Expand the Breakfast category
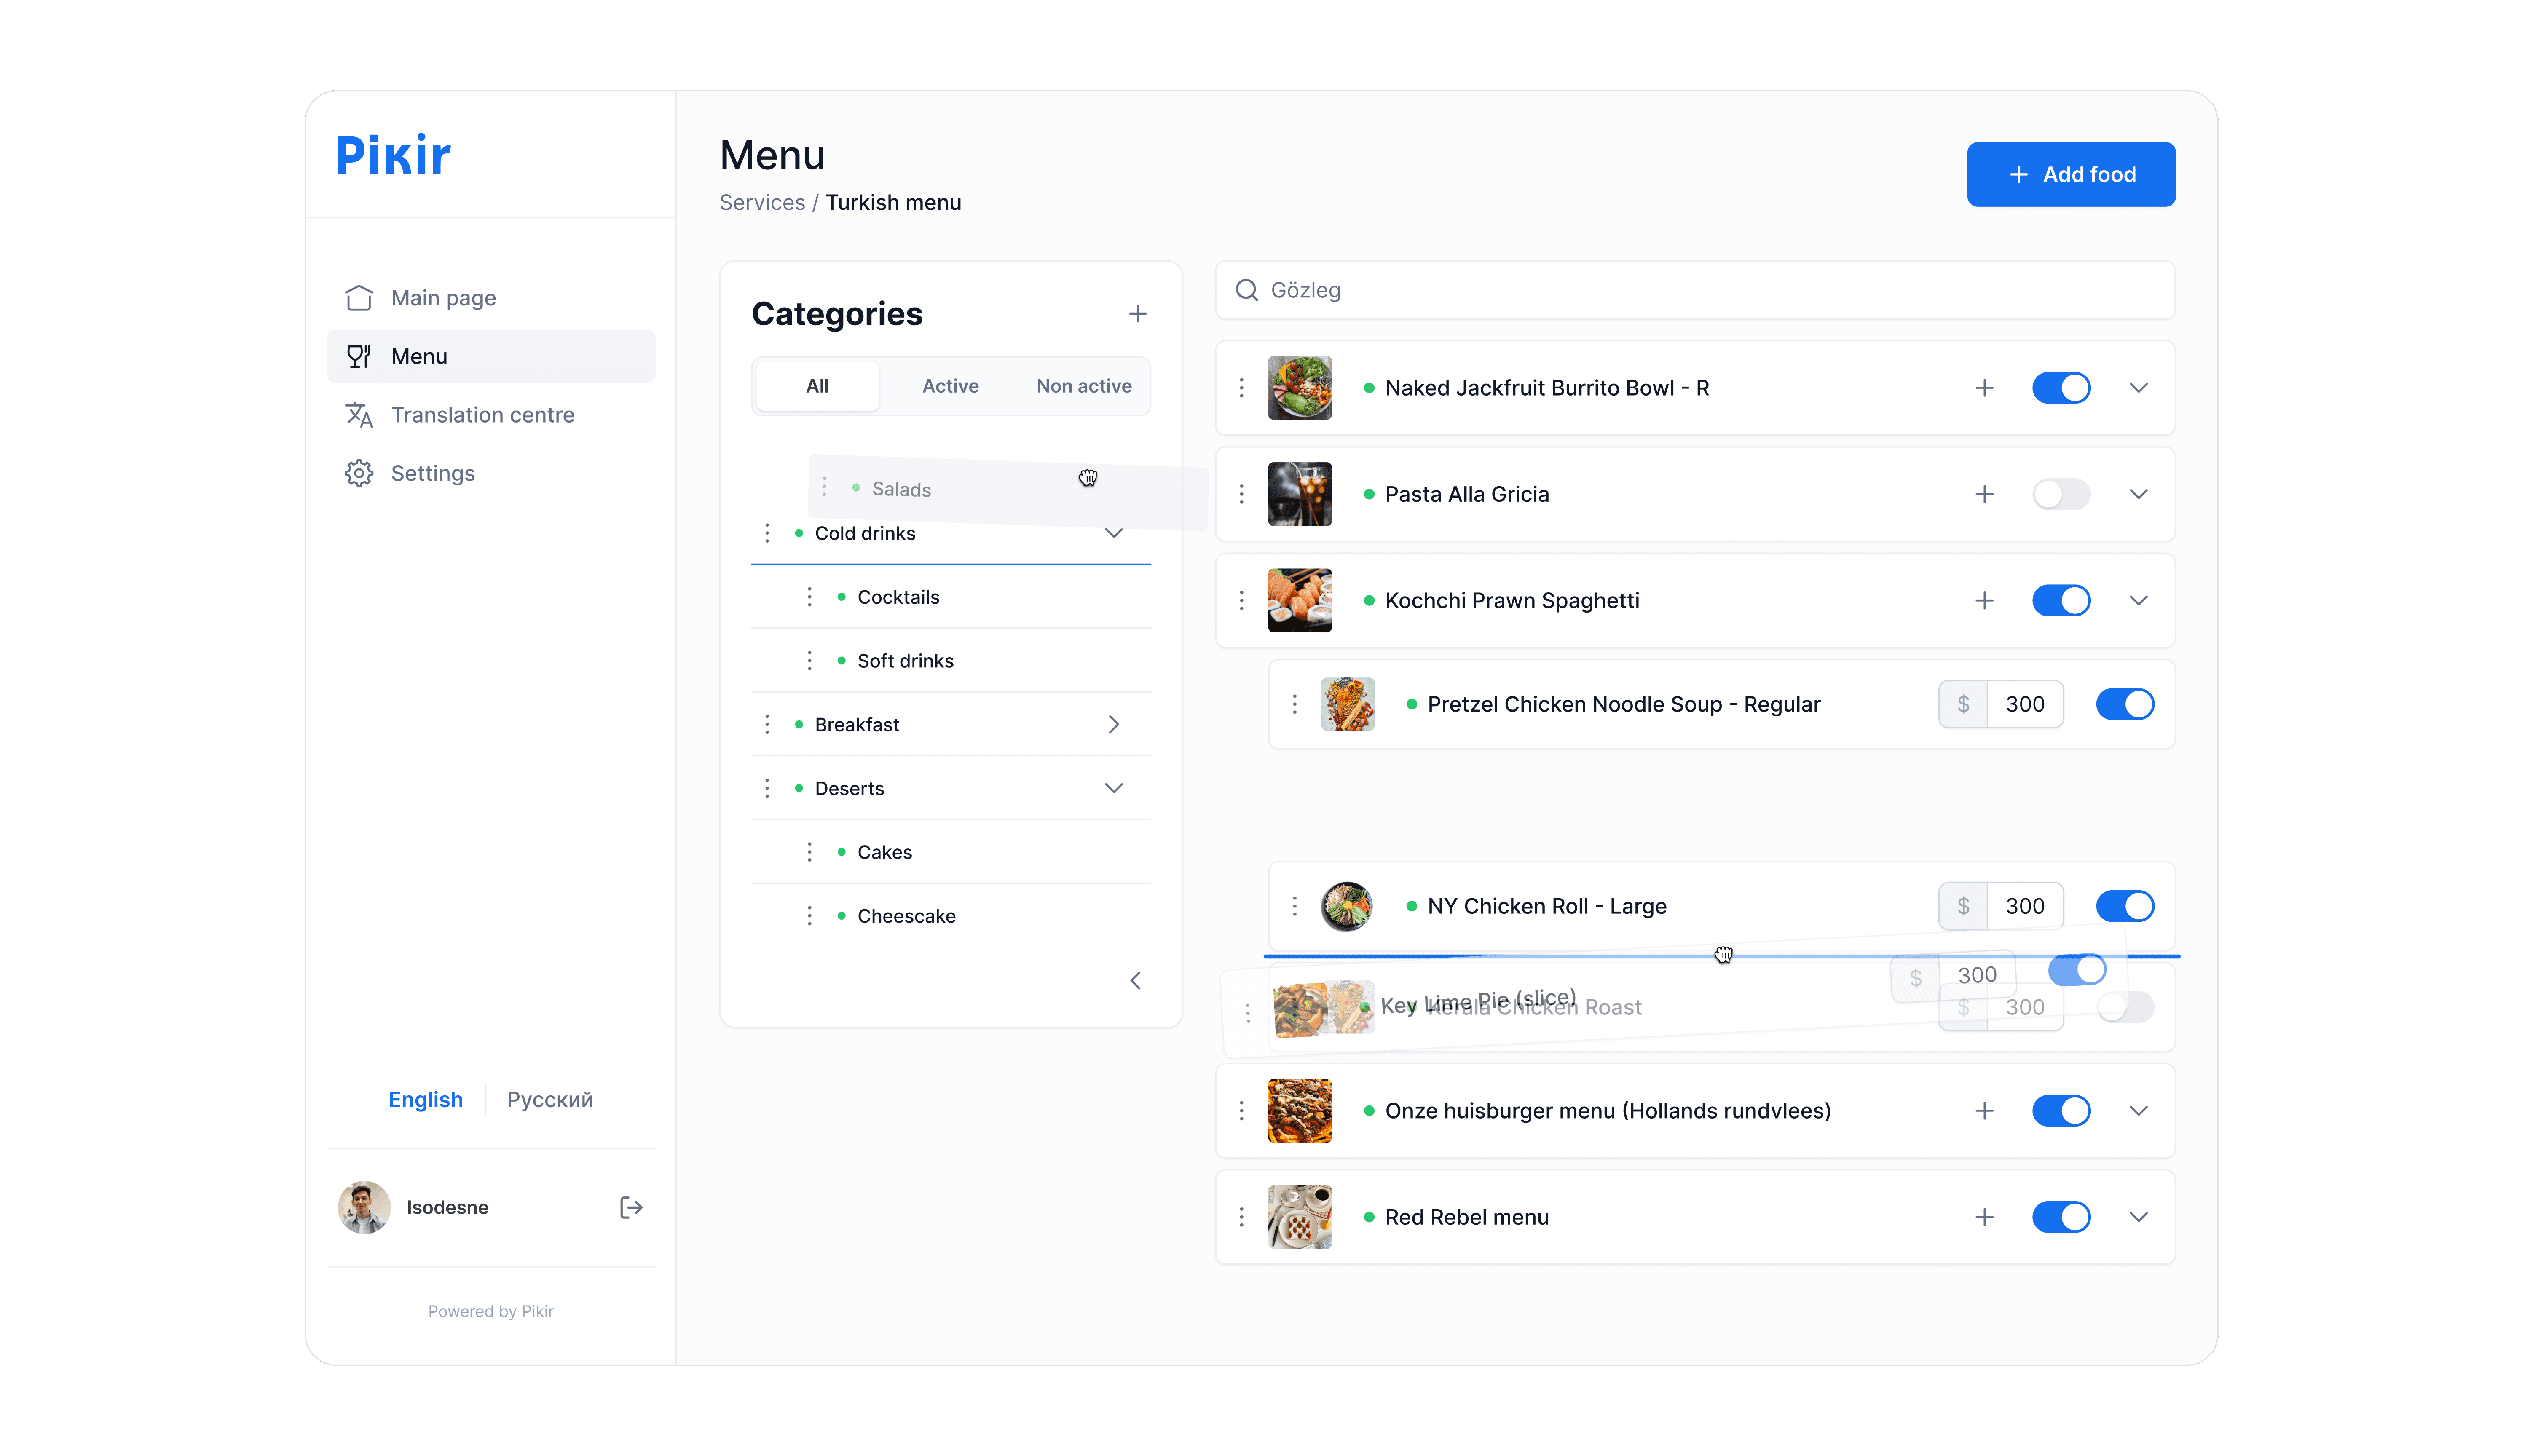 (x=1113, y=725)
